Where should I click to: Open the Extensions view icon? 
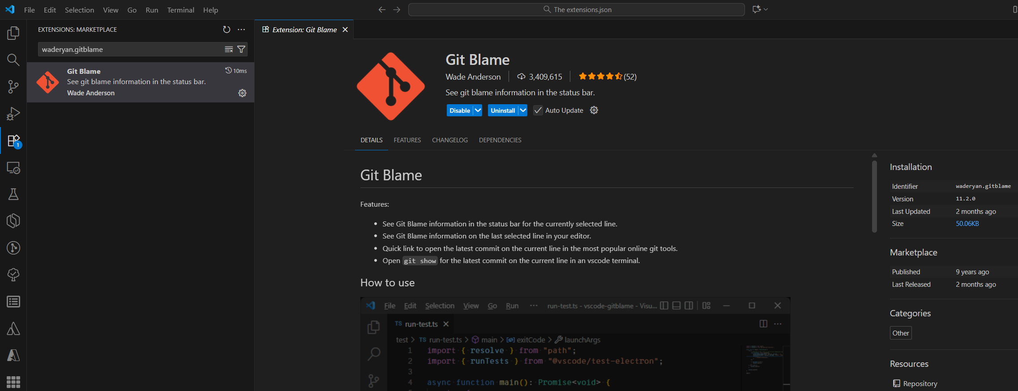click(x=13, y=140)
